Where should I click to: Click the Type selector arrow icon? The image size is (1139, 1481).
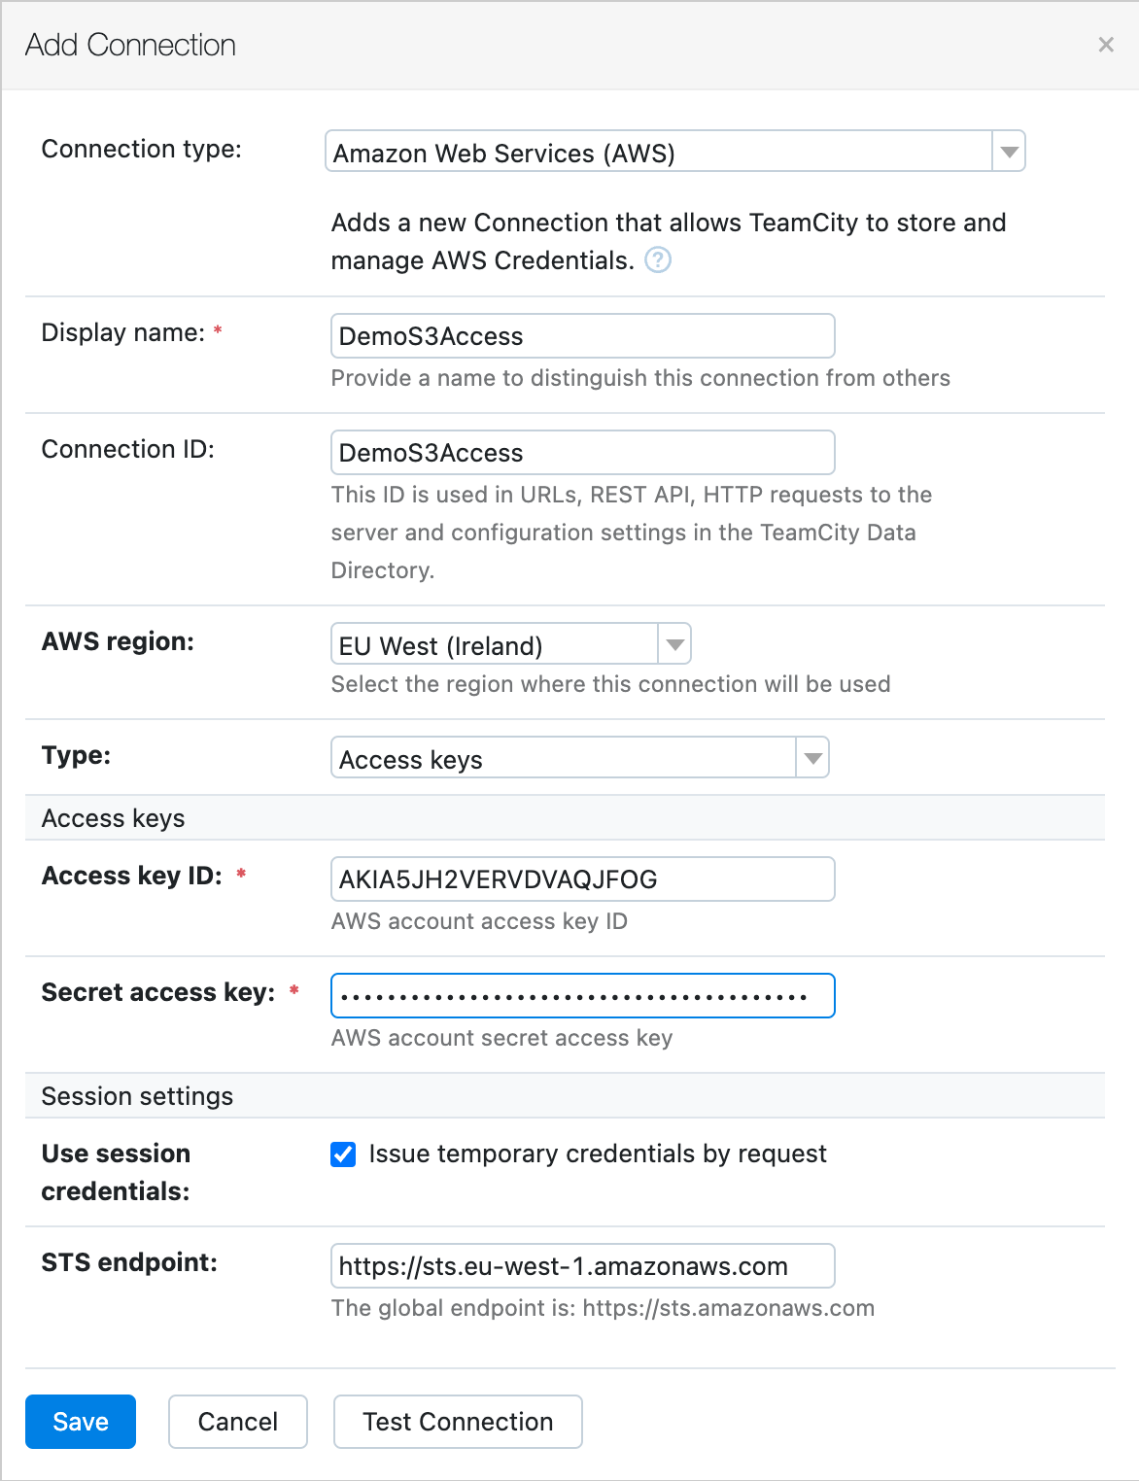(812, 759)
